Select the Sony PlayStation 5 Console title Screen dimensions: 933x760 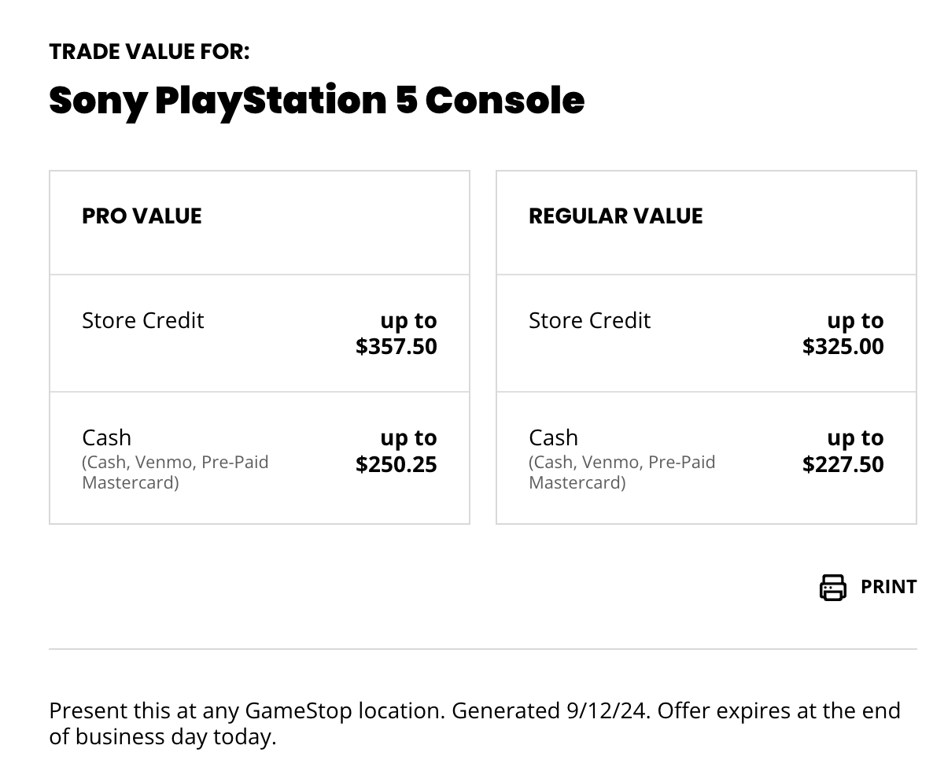click(316, 101)
